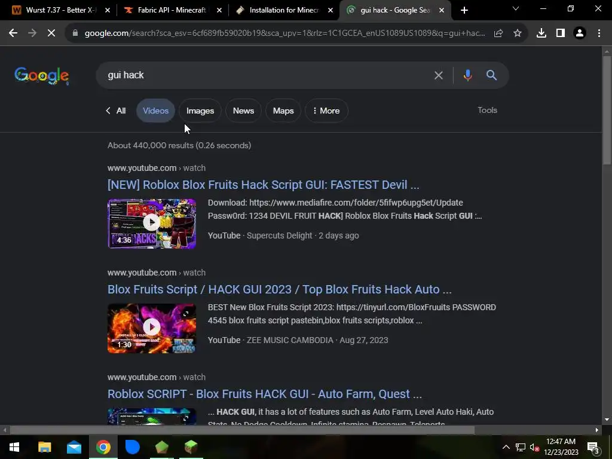Click the horizontal page scrollbar
This screenshot has height=459, width=612.
click(242, 430)
